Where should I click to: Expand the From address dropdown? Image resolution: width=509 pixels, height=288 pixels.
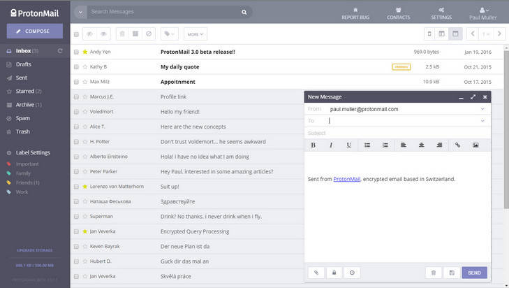(482, 109)
